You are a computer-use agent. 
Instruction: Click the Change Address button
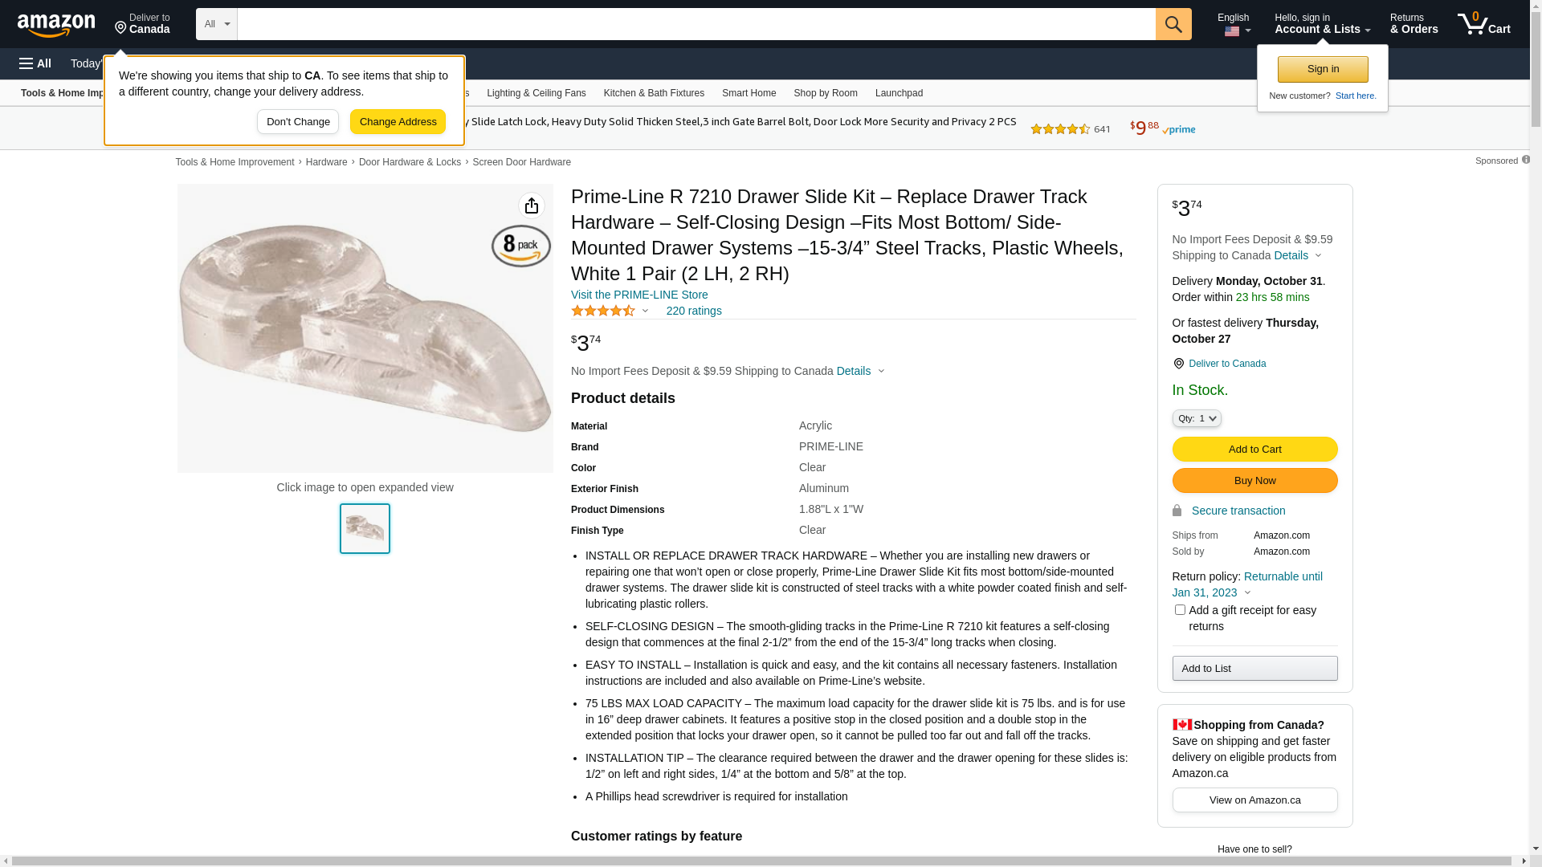398,122
